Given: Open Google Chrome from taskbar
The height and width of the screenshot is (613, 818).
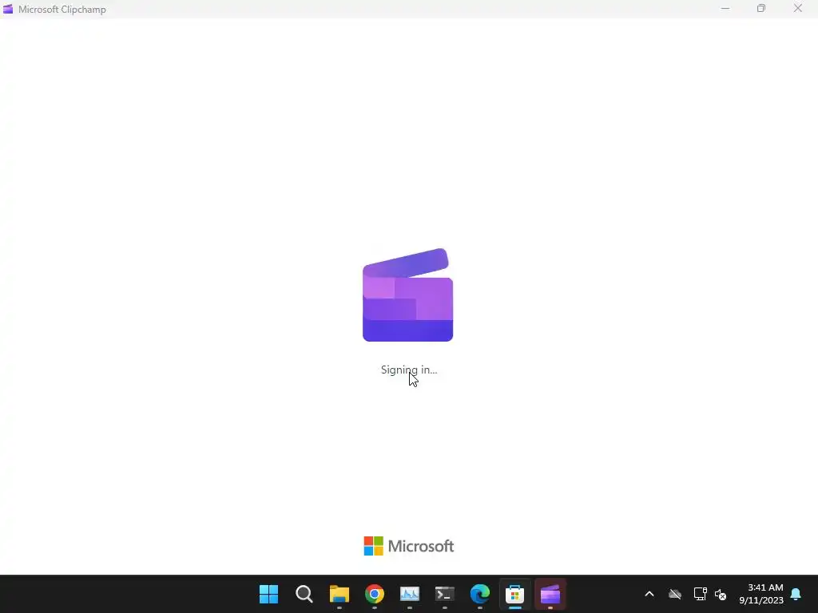Looking at the screenshot, I should (375, 594).
